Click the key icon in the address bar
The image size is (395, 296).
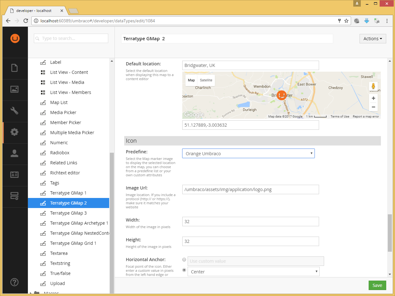point(339,21)
